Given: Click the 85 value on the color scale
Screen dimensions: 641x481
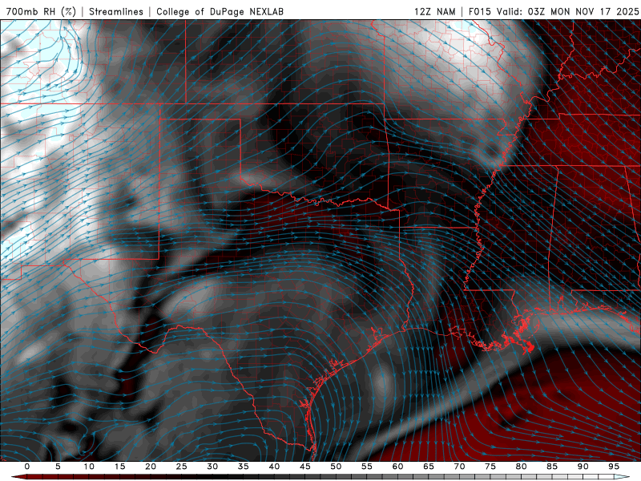Looking at the screenshot, I should click(552, 467).
